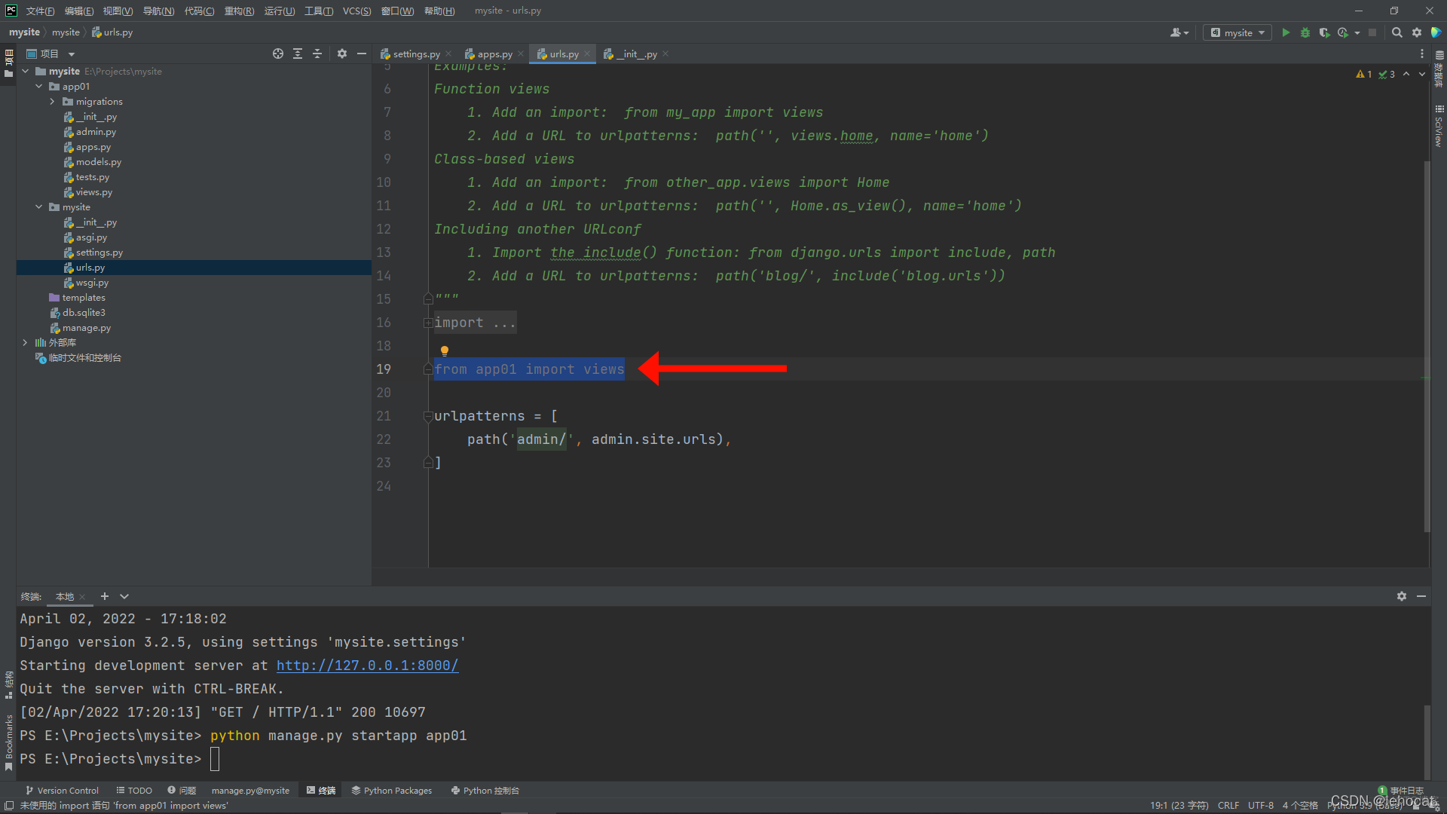Open the 文件(F) menu
Screen dimensions: 1447x814
(x=41, y=11)
